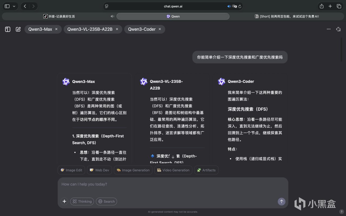The height and width of the screenshot is (216, 346).
Task: Click the plus icon to add attachments
Action: (x=64, y=201)
